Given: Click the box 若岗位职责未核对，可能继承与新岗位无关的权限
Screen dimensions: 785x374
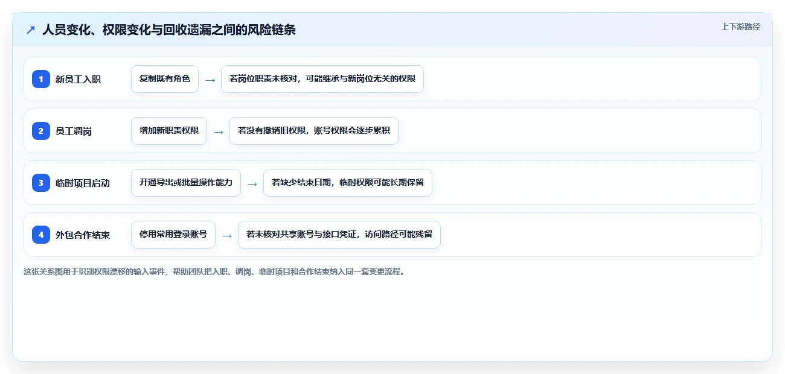Looking at the screenshot, I should point(322,79).
